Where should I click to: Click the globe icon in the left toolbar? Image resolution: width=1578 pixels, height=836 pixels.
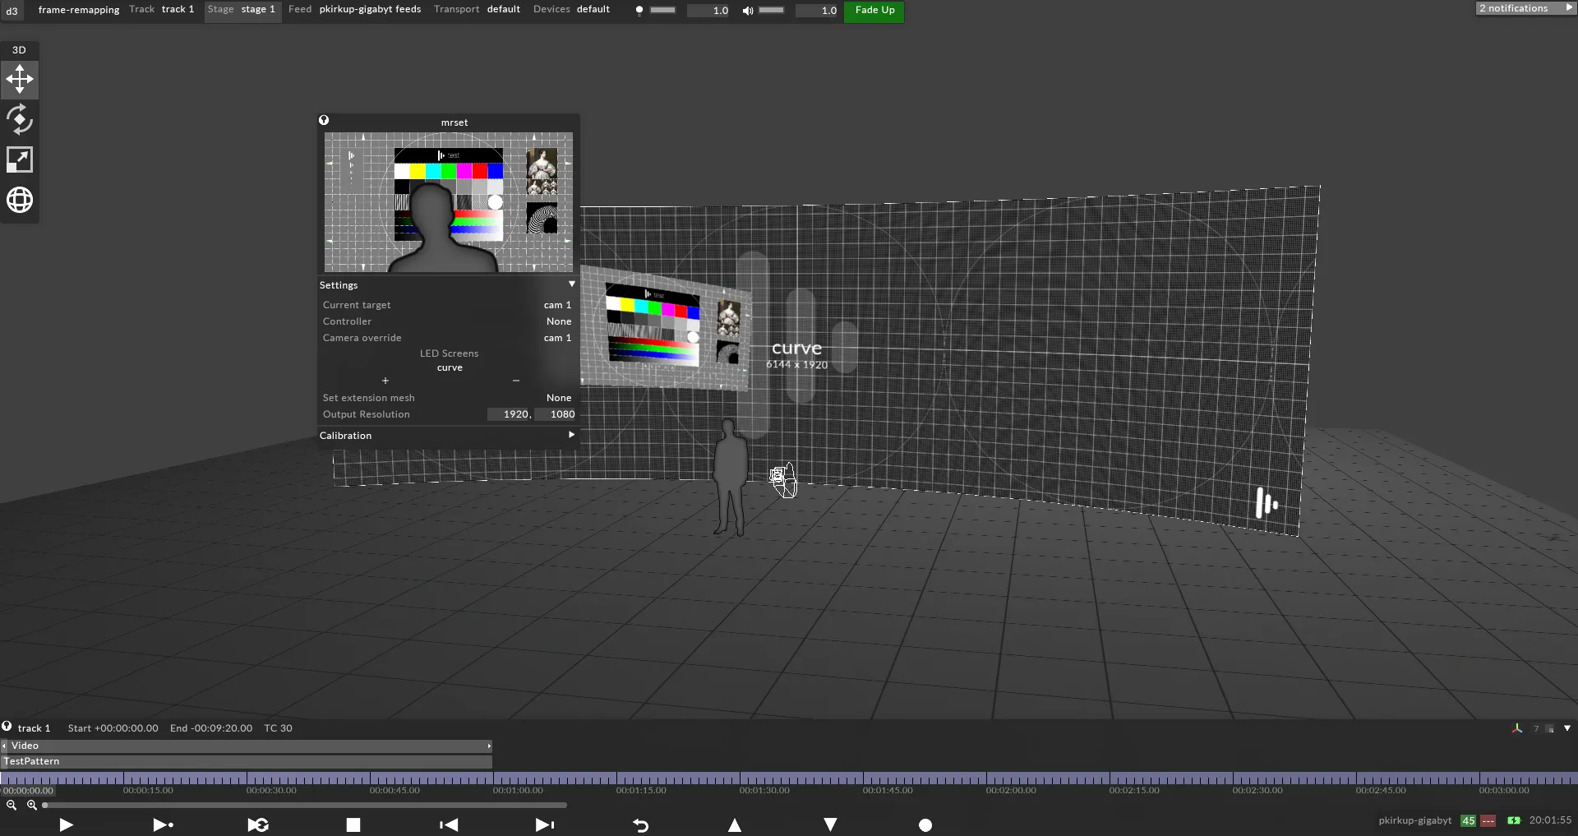point(19,199)
